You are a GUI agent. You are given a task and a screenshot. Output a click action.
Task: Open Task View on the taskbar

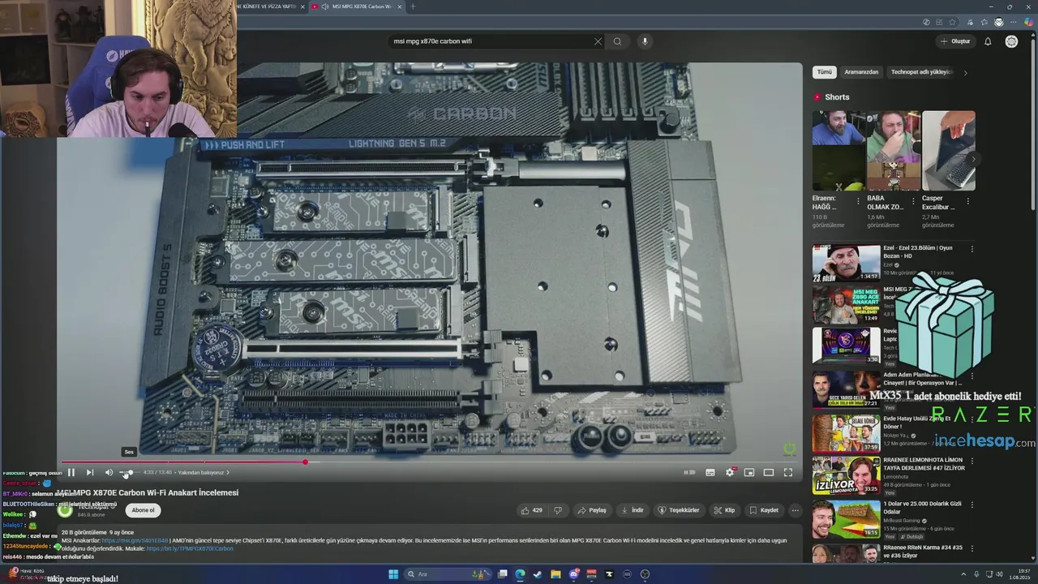click(503, 574)
